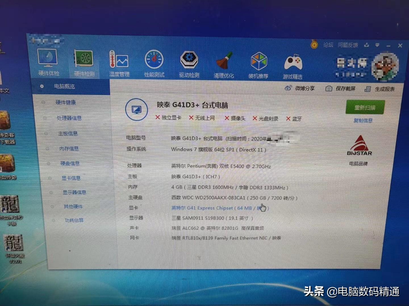Select 主板信息 in sidebar
409x306 pixels.
(68, 133)
